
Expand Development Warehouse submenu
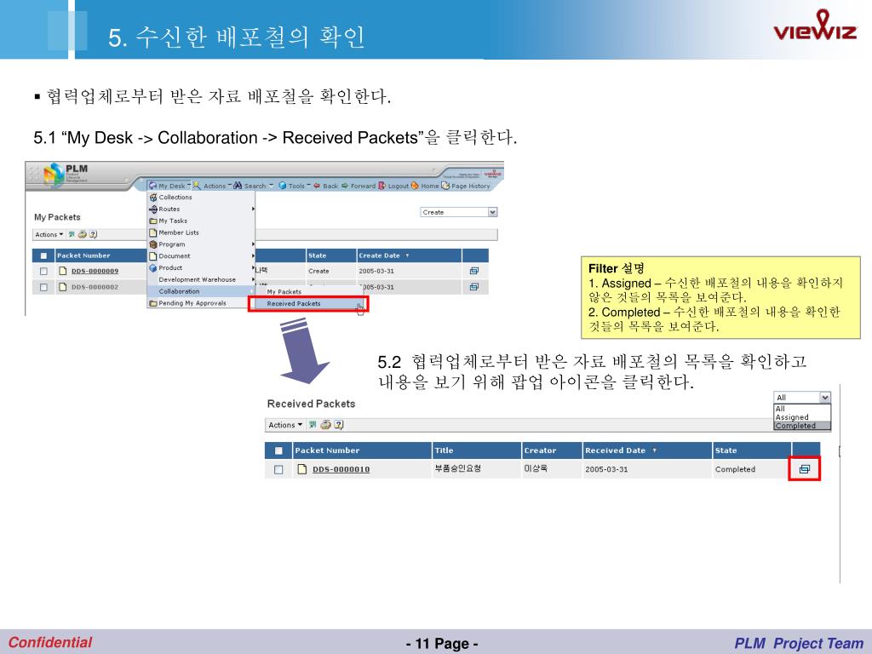click(201, 279)
